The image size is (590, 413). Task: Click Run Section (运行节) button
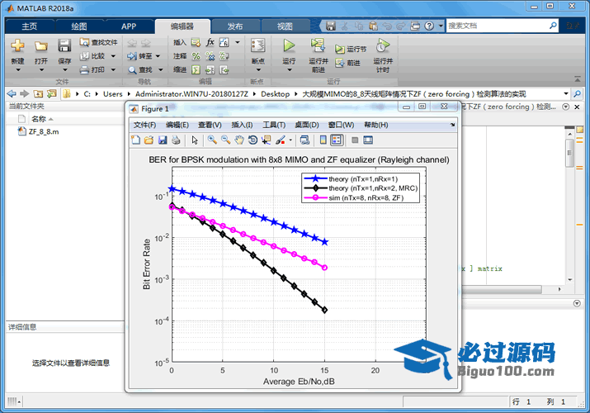click(351, 50)
